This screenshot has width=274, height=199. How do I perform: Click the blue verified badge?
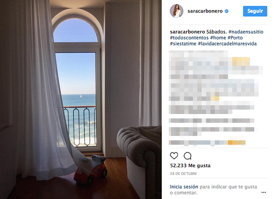227,11
